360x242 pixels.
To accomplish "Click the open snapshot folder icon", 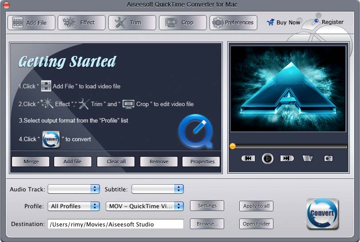I will (308, 159).
